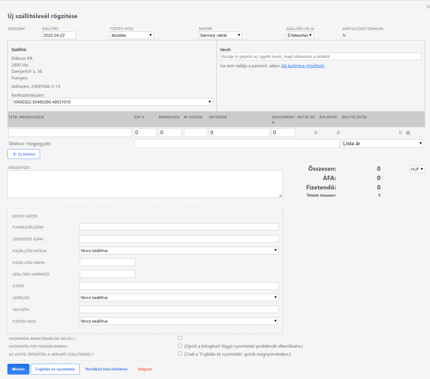The width and height of the screenshot is (430, 379).
Task: Click the ÁFA % input field
Action: (145, 132)
